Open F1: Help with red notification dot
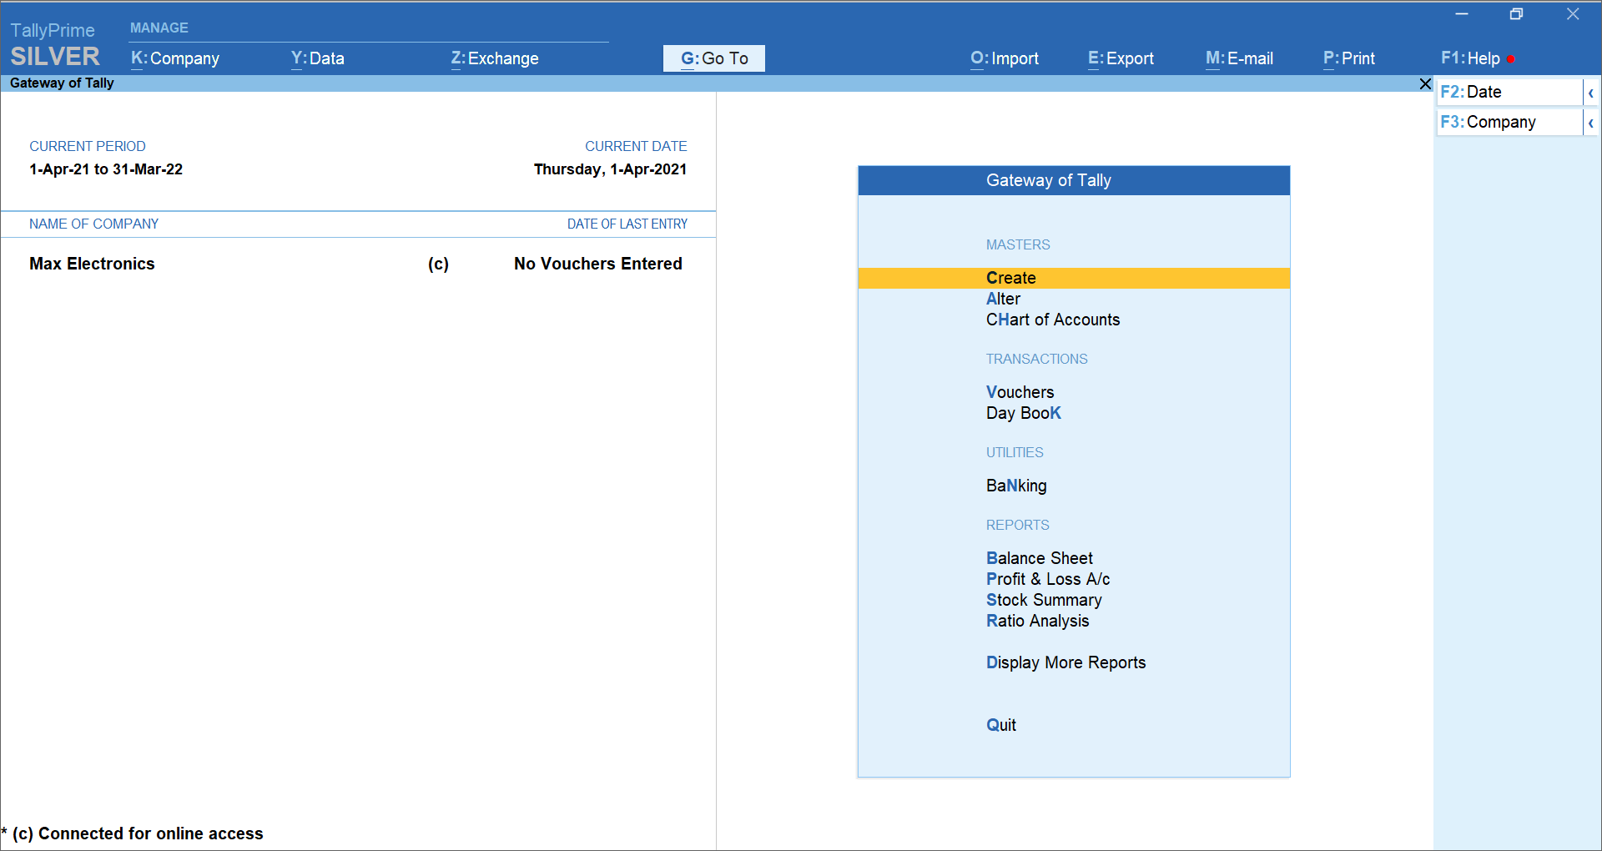 pos(1470,58)
